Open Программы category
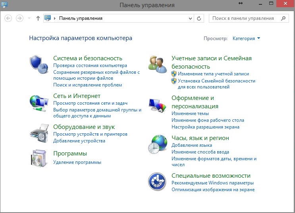This screenshot has width=295, height=213. [x=70, y=154]
